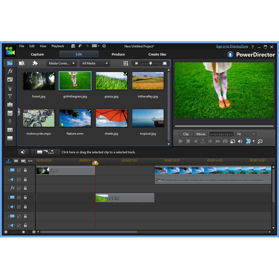Click the plug-ins puzzle piece icon
Viewport: 279px width, 279px height.
[x=35, y=63]
